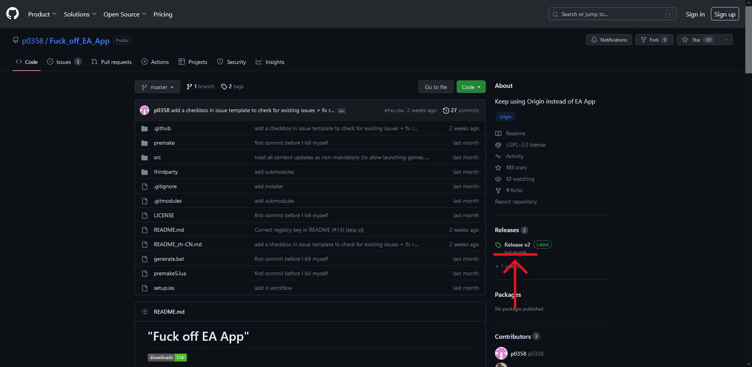This screenshot has width=752, height=367.
Task: Open the Actions tab
Action: [155, 62]
